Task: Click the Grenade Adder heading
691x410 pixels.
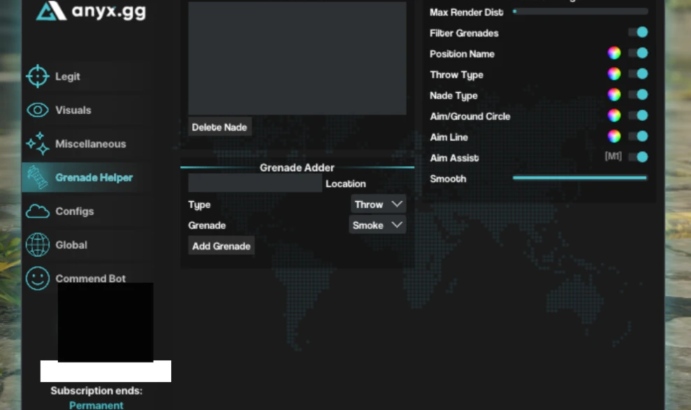Action: [297, 168]
